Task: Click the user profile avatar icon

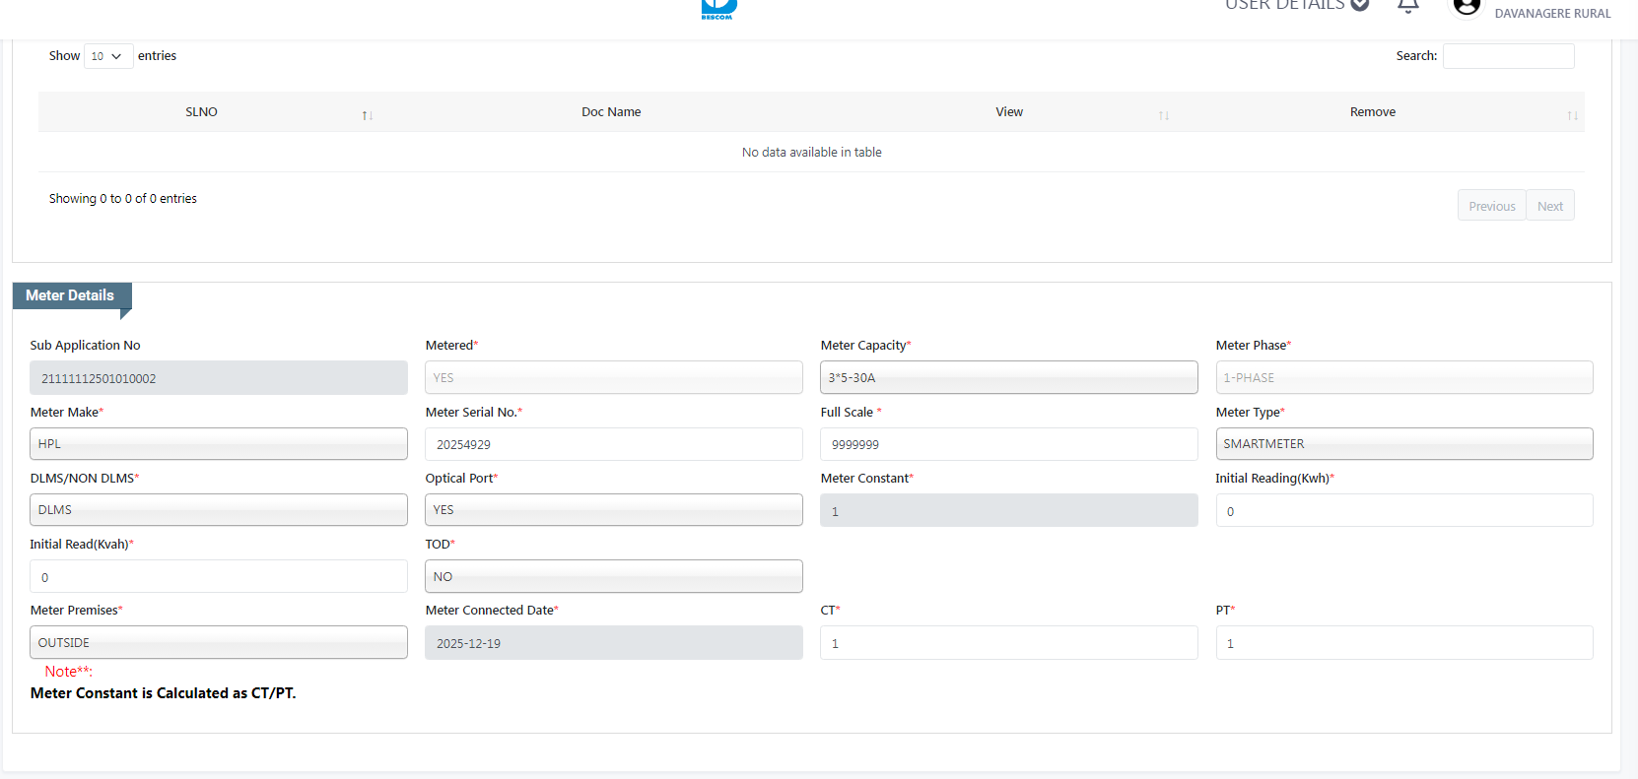Action: pos(1467,7)
